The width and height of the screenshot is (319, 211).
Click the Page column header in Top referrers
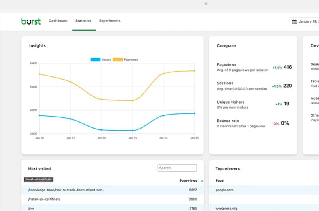220,180
